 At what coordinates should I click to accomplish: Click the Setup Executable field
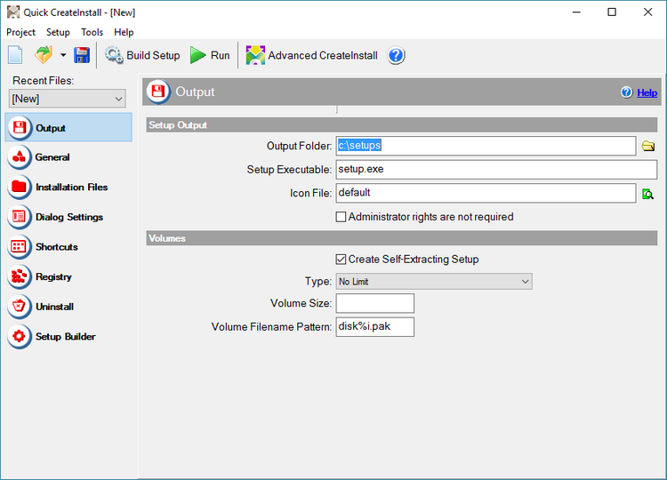tap(496, 169)
